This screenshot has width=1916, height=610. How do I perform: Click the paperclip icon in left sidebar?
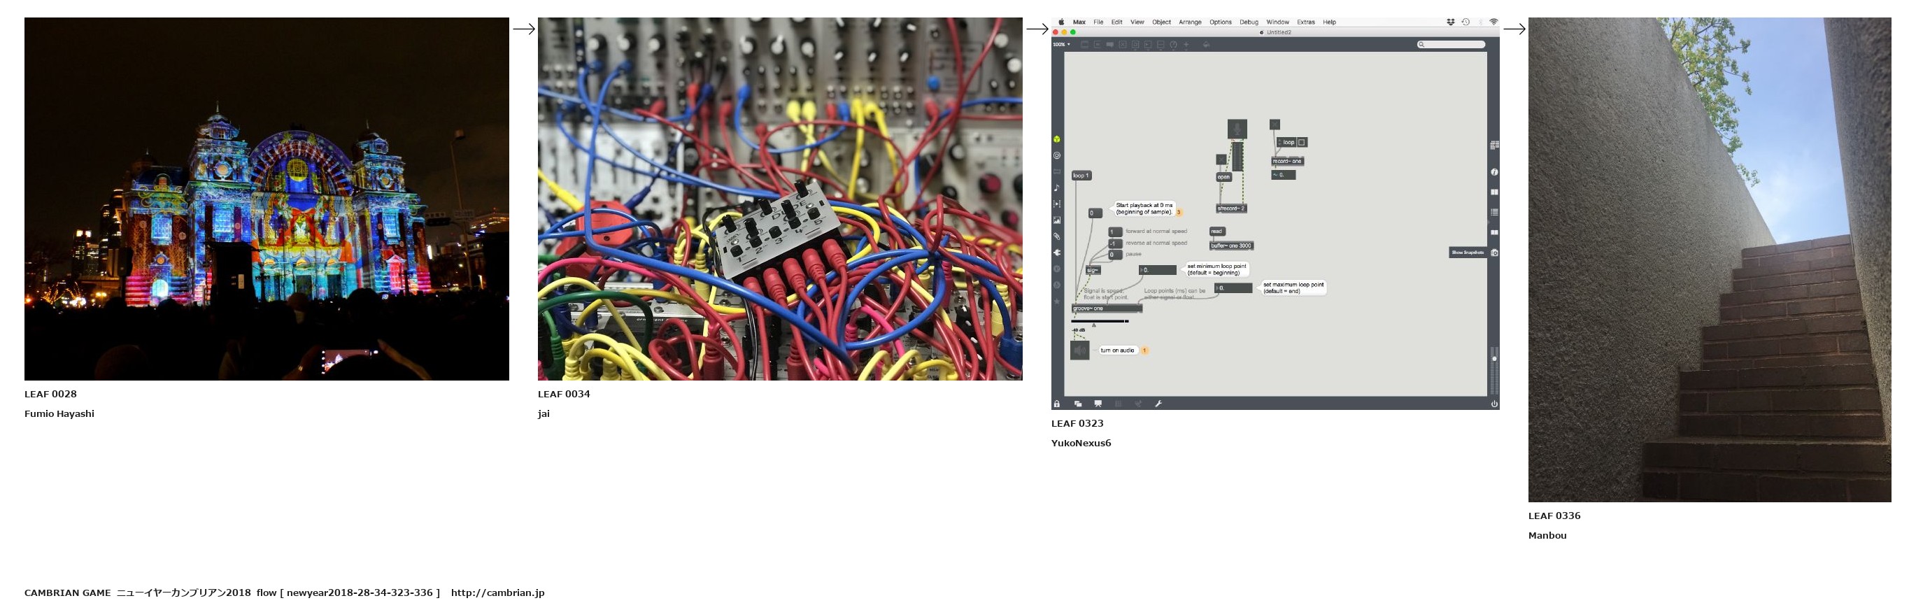(1056, 236)
